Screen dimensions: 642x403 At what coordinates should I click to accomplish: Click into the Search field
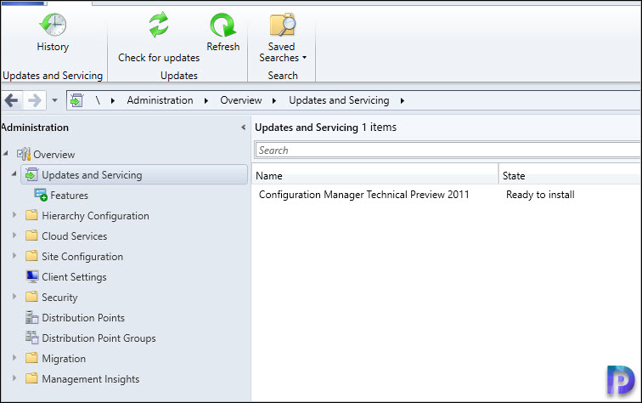(447, 150)
